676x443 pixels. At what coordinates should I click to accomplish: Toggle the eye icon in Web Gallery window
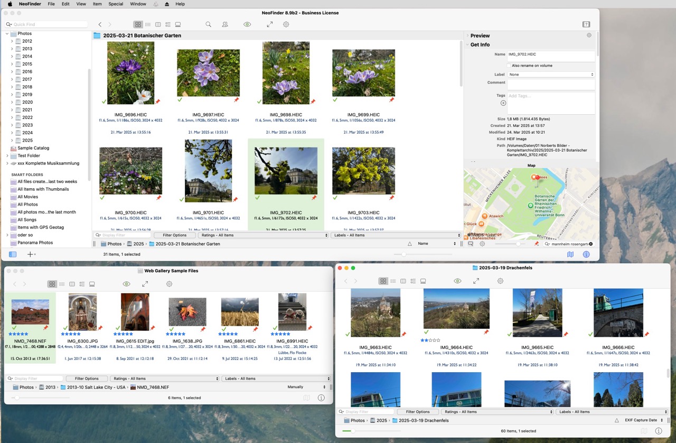(x=126, y=284)
